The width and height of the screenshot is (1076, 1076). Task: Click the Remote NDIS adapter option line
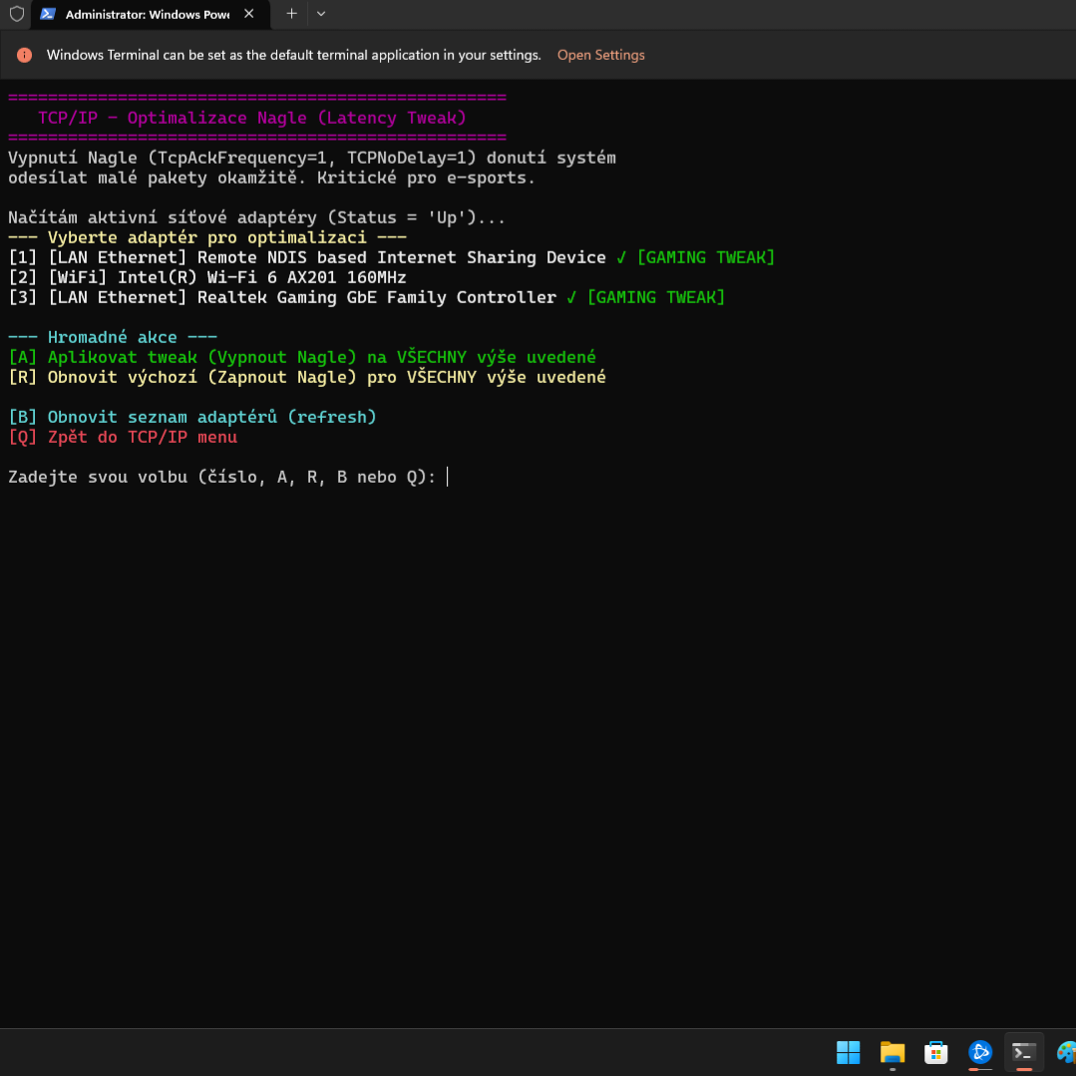click(x=309, y=257)
